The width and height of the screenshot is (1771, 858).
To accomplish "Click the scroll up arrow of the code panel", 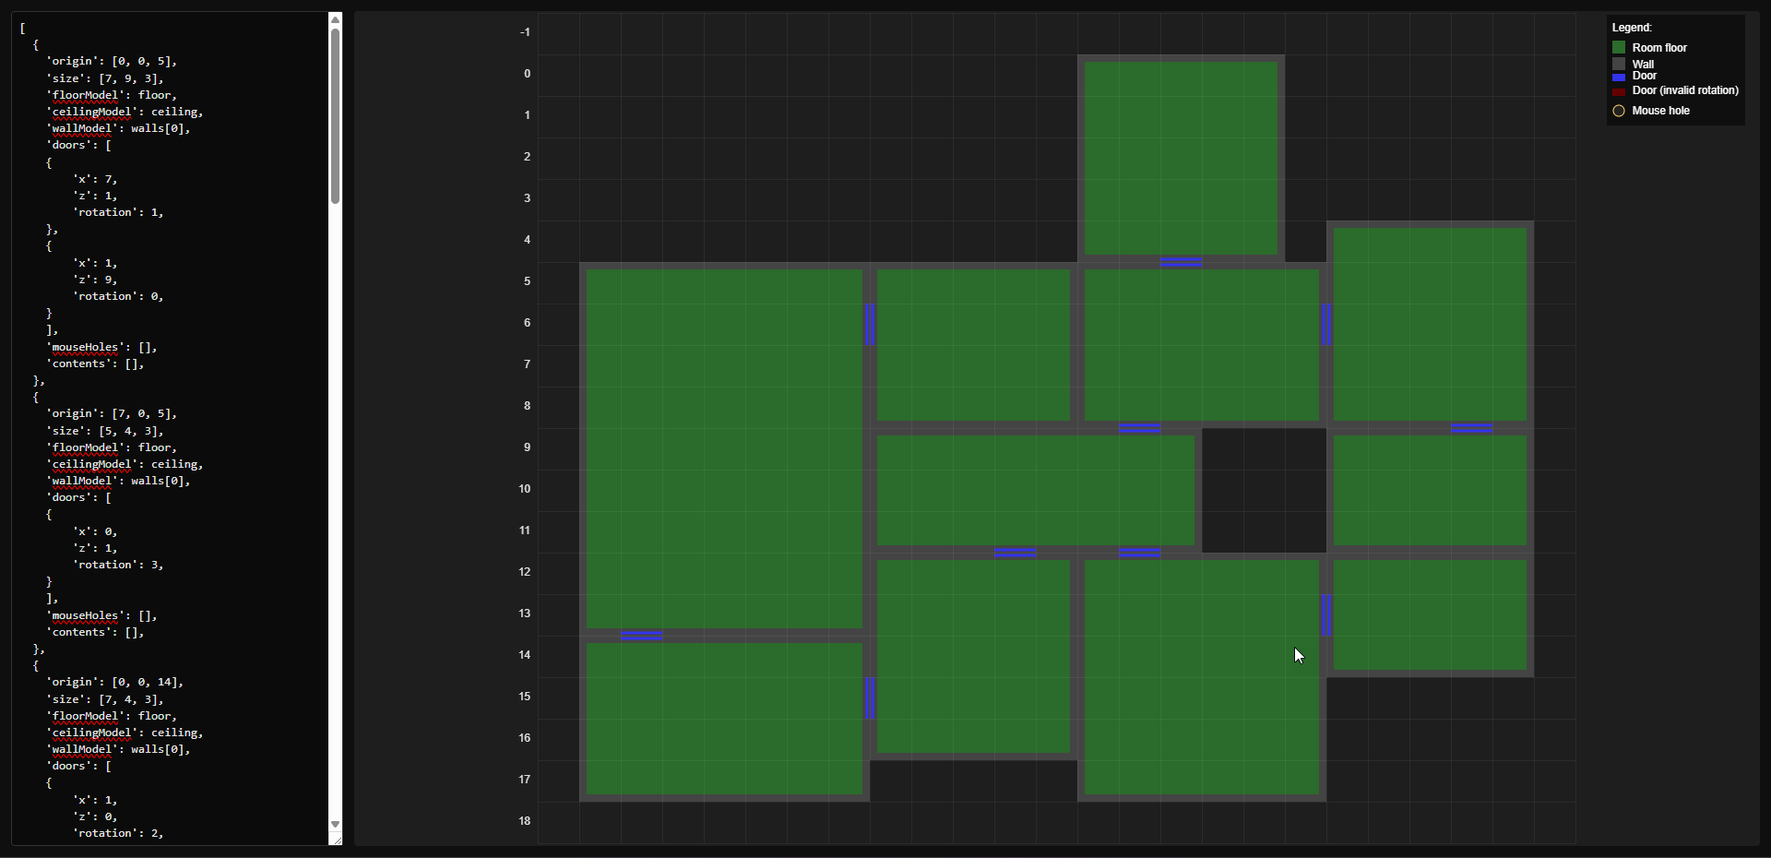I will coord(335,19).
